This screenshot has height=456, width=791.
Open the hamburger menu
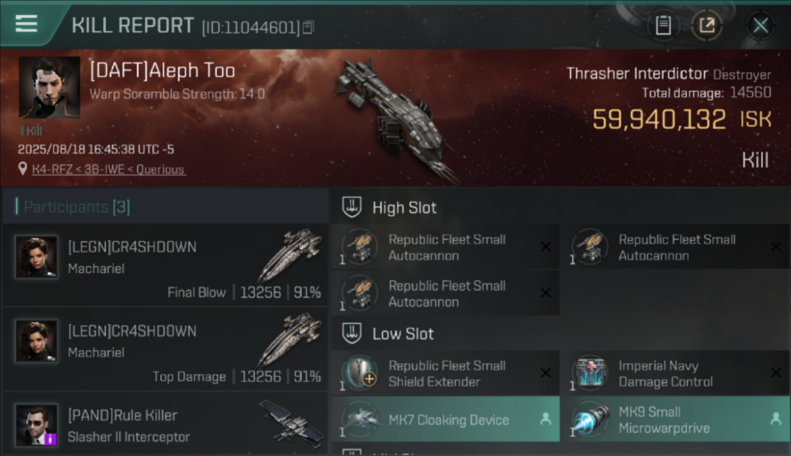coord(26,23)
